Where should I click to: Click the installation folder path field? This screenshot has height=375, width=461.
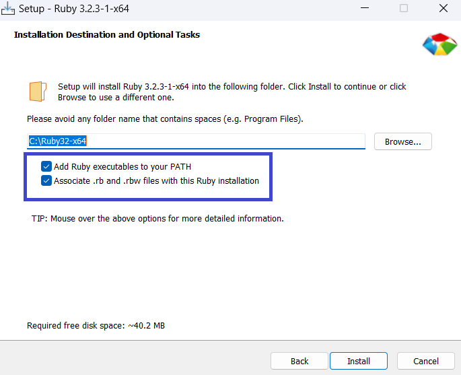[196, 141]
